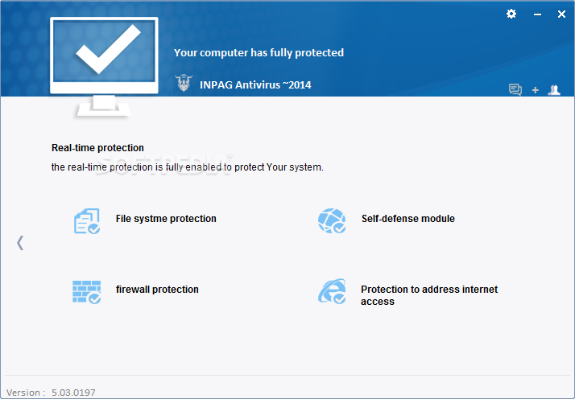Click the 'Real-time protection' heading
575x399 pixels.
[x=97, y=148]
